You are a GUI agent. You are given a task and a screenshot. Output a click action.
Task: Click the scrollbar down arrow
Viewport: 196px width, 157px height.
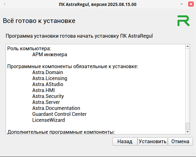coord(188,132)
